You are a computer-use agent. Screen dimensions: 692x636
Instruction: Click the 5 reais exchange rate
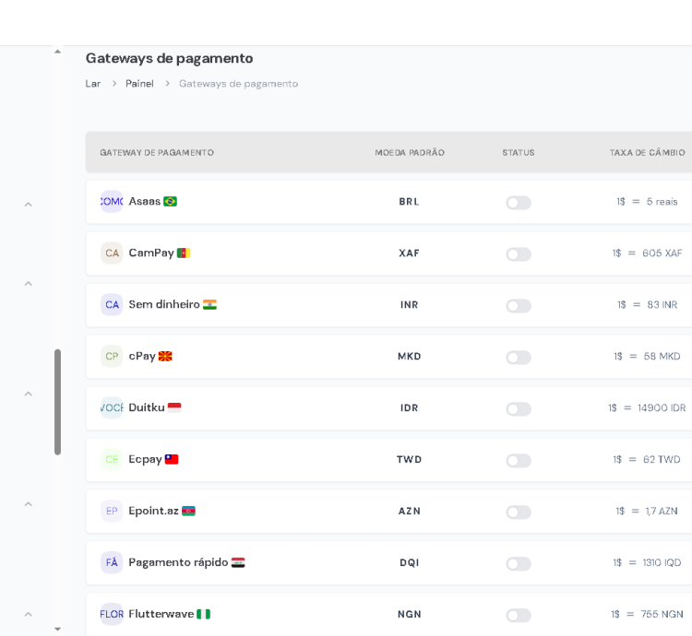click(x=647, y=202)
